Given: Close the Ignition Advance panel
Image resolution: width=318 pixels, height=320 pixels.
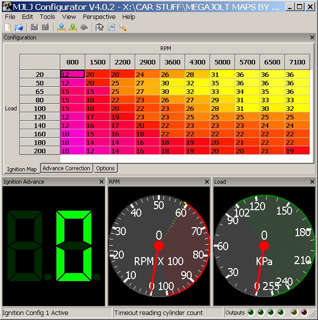Looking at the screenshot, I should click(101, 182).
